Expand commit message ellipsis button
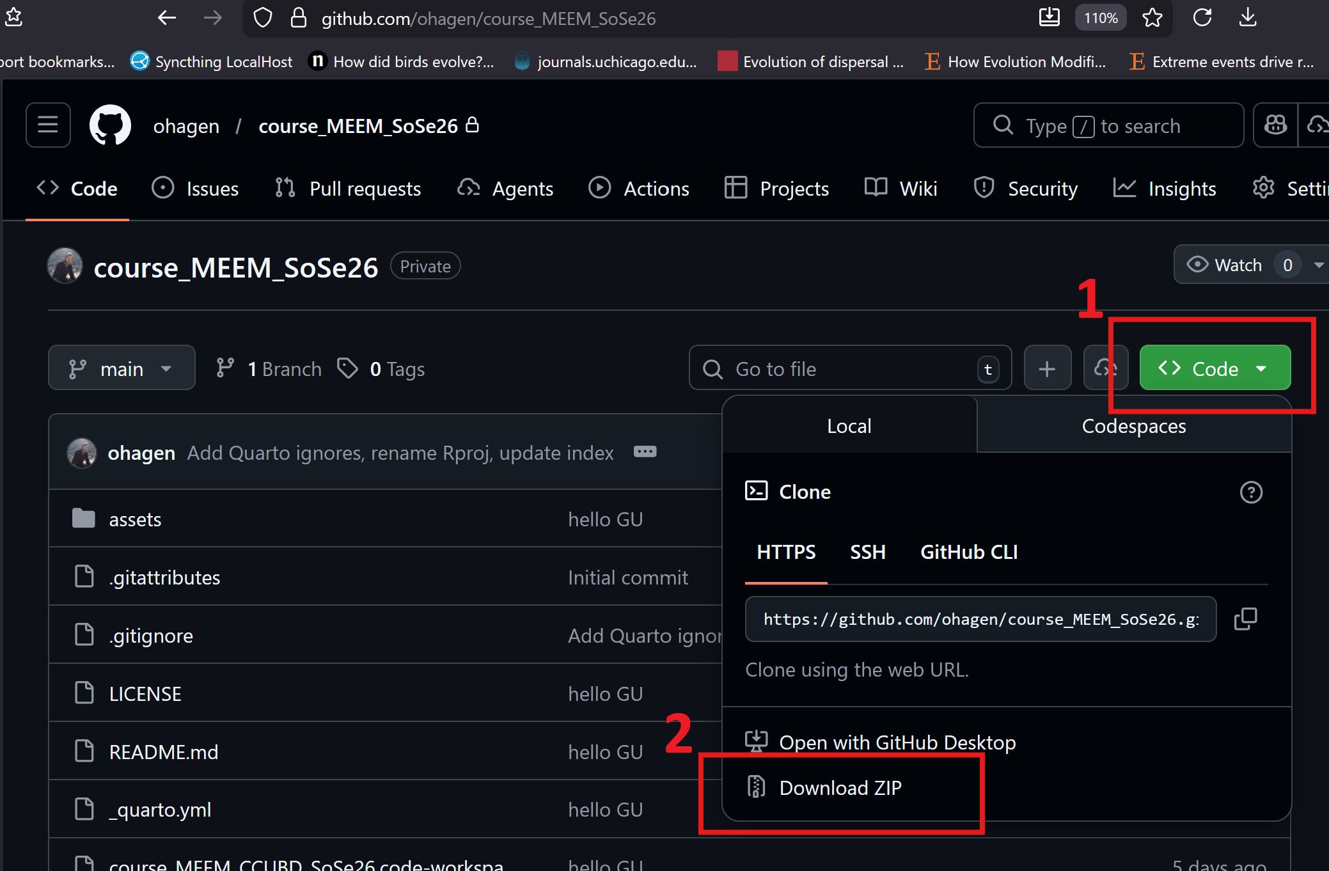This screenshot has height=871, width=1329. [645, 452]
